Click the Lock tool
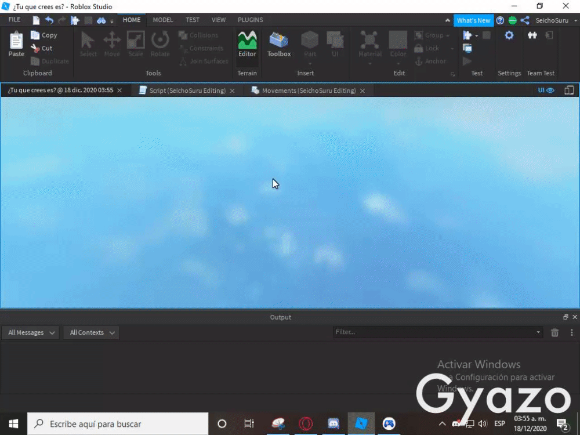This screenshot has width=580, height=435. pos(427,48)
